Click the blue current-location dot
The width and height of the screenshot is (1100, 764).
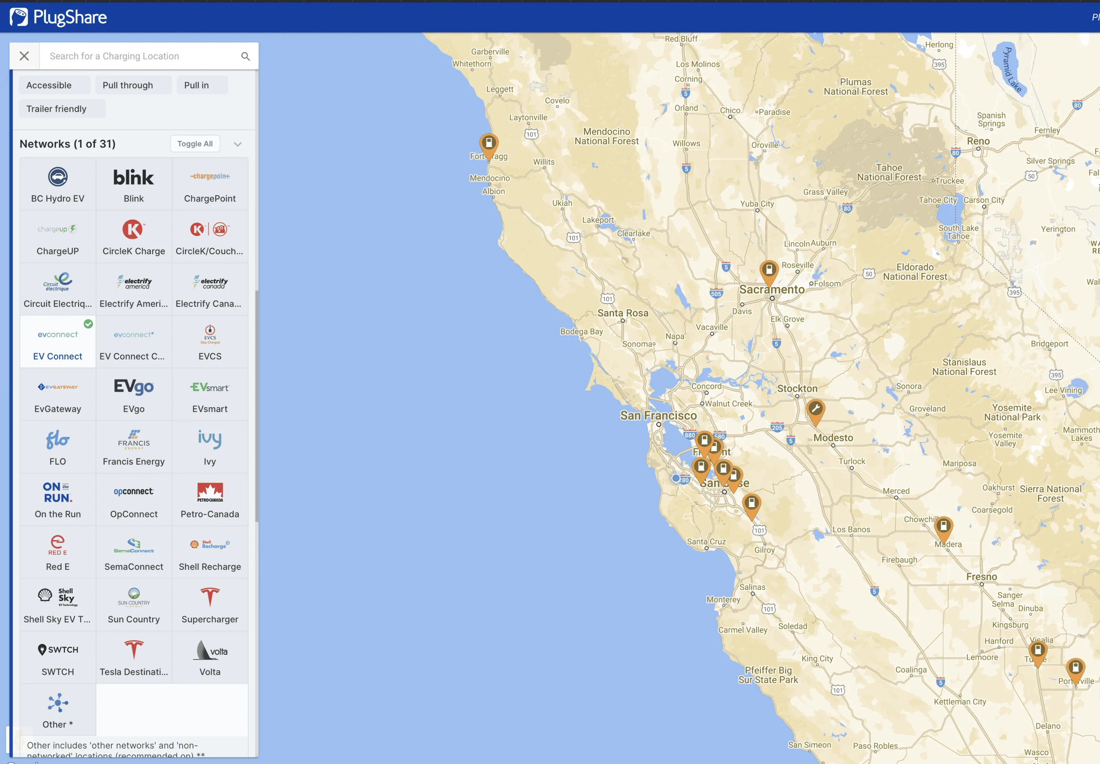tap(676, 478)
